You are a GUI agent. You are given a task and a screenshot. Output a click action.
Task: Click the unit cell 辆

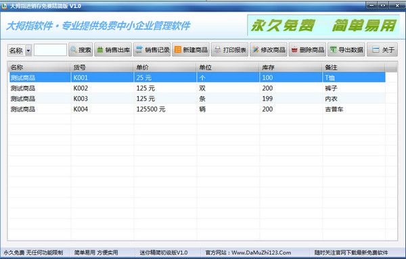[202, 109]
